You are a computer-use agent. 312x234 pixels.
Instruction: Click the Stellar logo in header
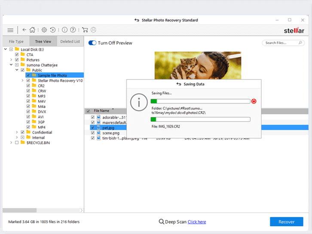point(294,30)
